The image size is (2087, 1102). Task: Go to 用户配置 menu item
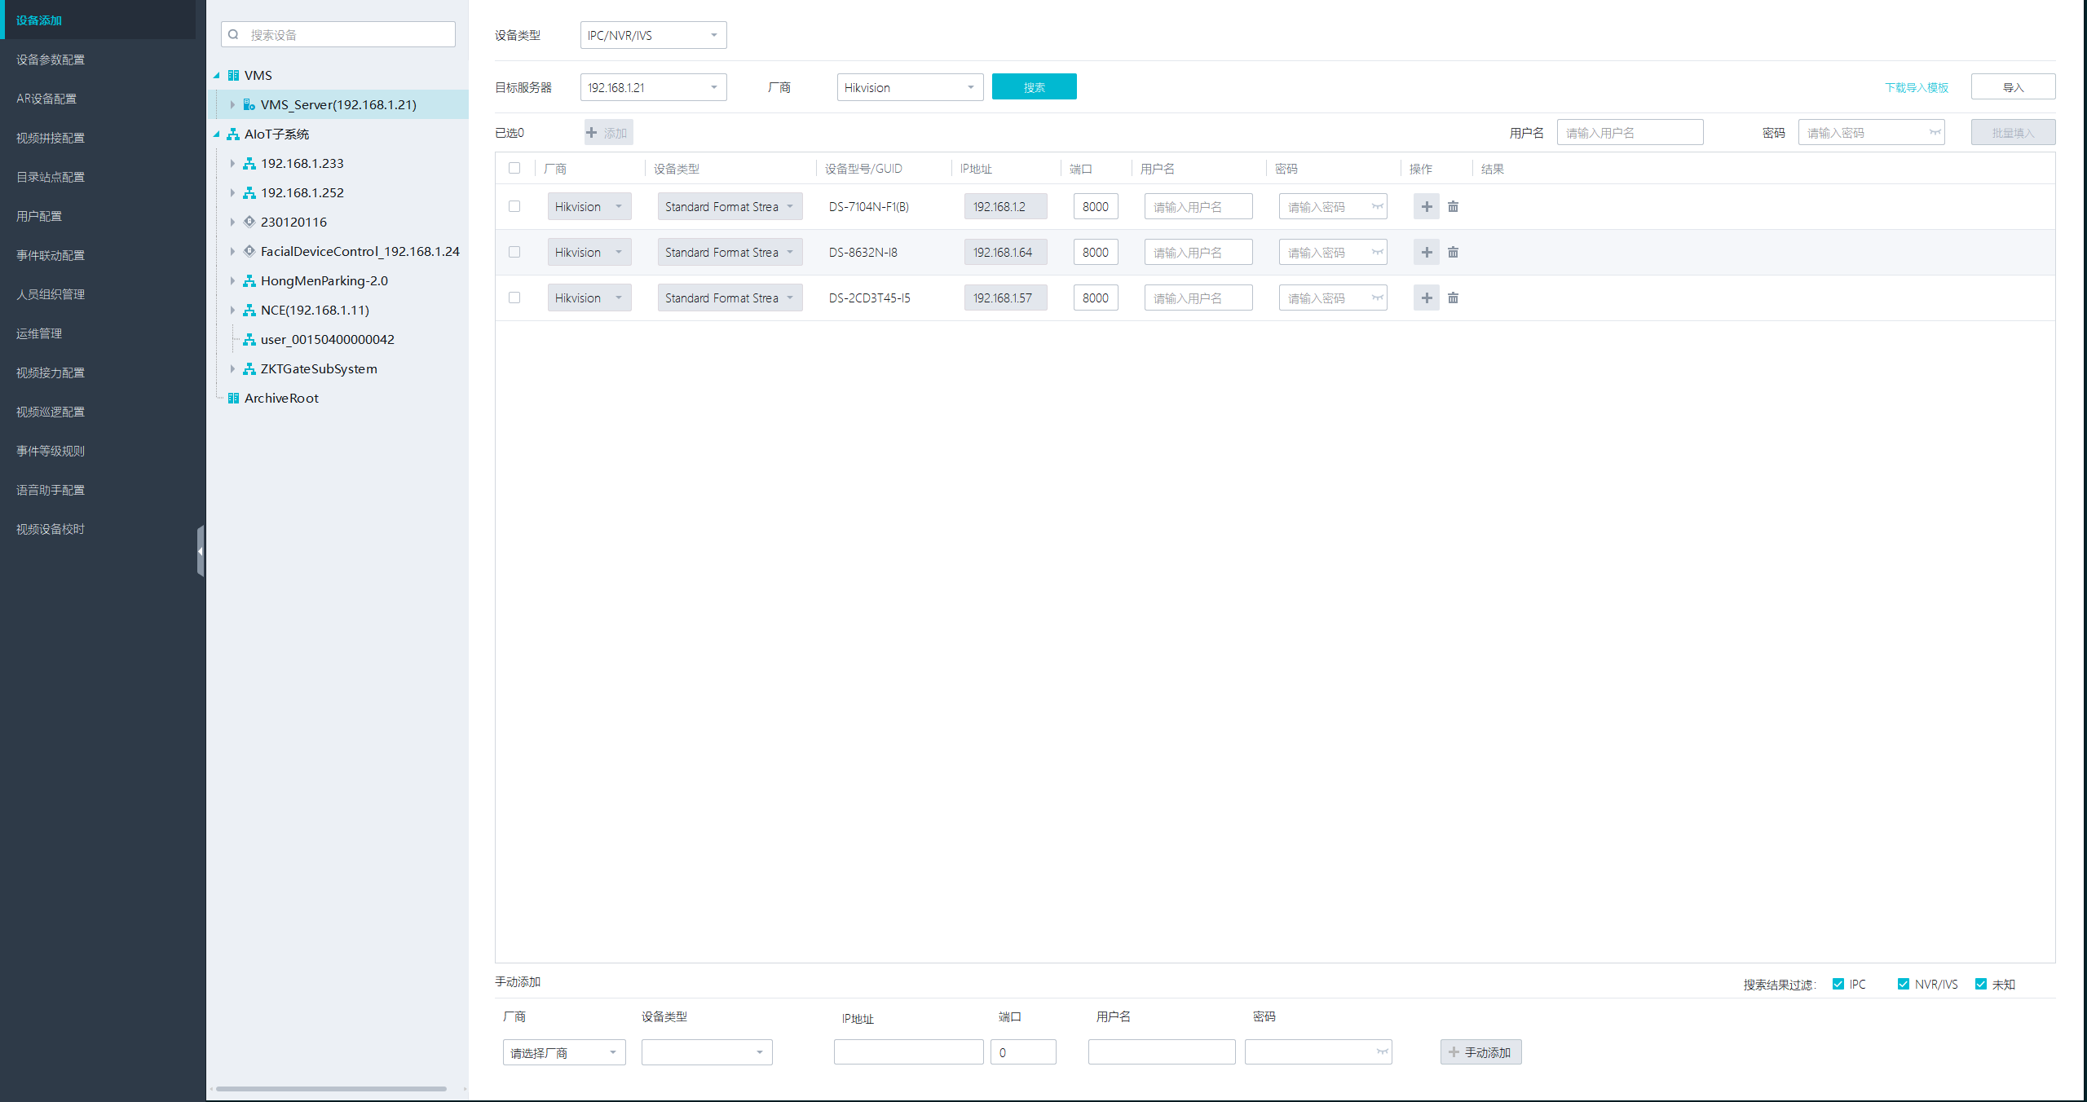pyautogui.click(x=39, y=216)
